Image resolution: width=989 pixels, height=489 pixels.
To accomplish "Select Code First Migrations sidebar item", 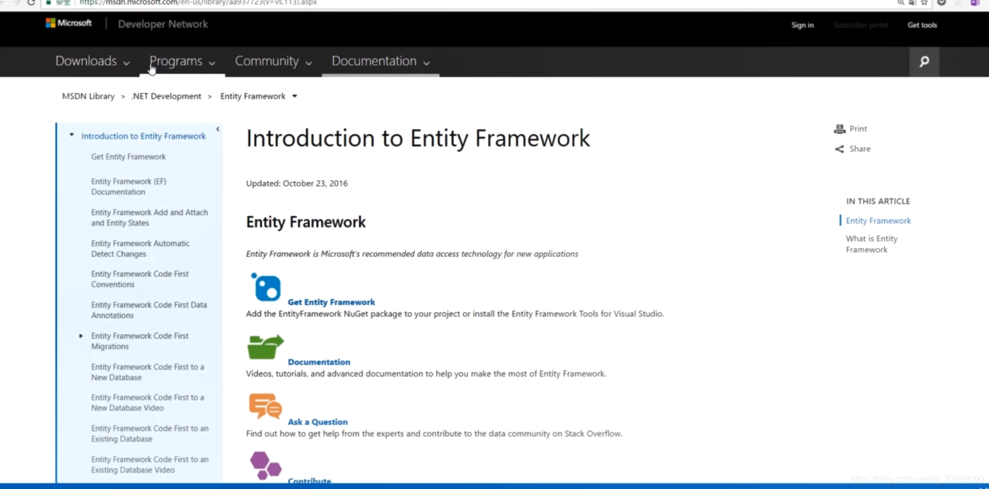I will [140, 341].
